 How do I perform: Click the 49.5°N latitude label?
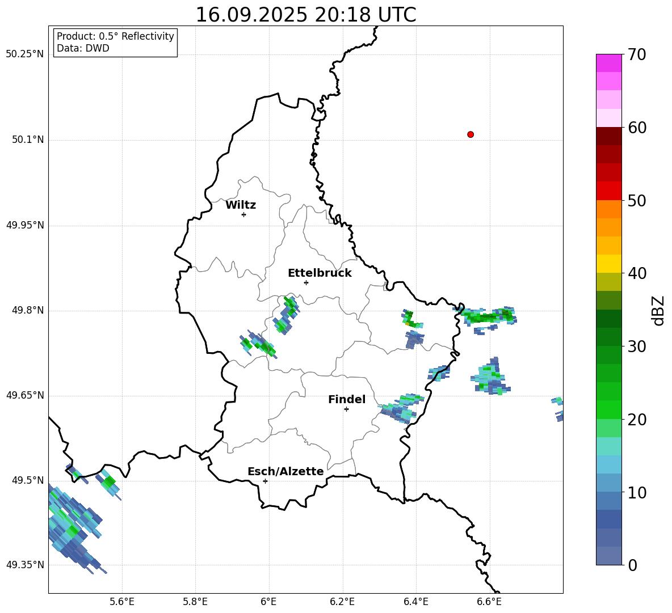(27, 480)
